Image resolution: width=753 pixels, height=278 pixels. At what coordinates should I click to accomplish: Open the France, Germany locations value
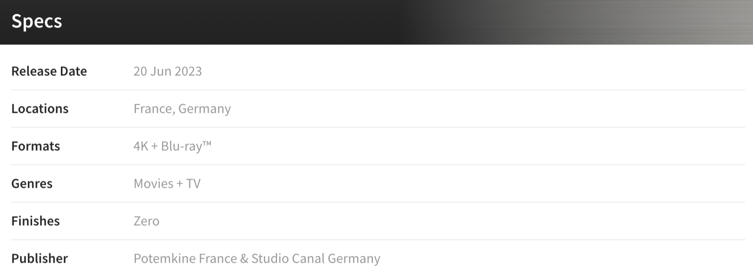pos(182,109)
